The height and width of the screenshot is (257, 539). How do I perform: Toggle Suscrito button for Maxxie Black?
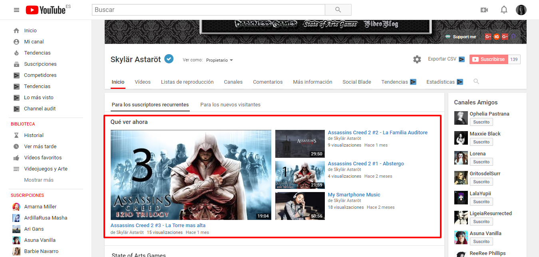click(481, 142)
